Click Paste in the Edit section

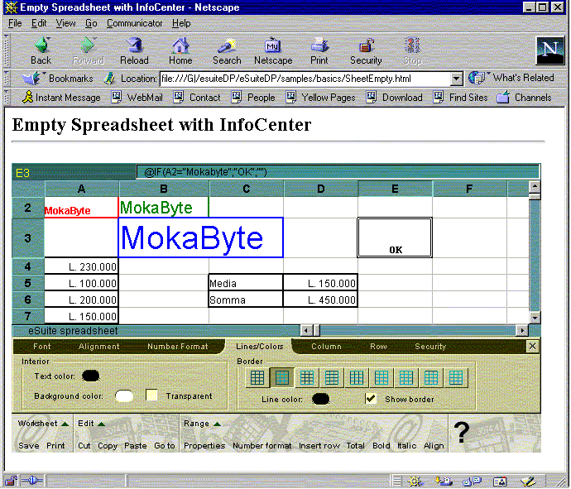[135, 446]
